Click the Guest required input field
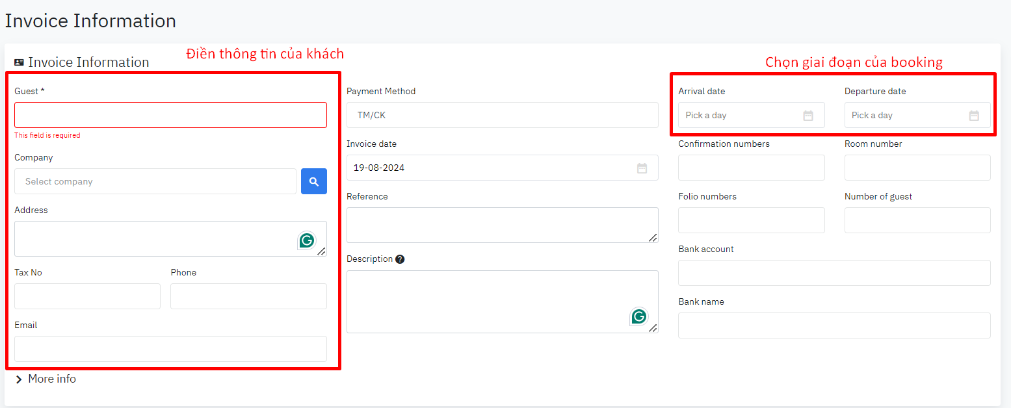 (x=170, y=115)
